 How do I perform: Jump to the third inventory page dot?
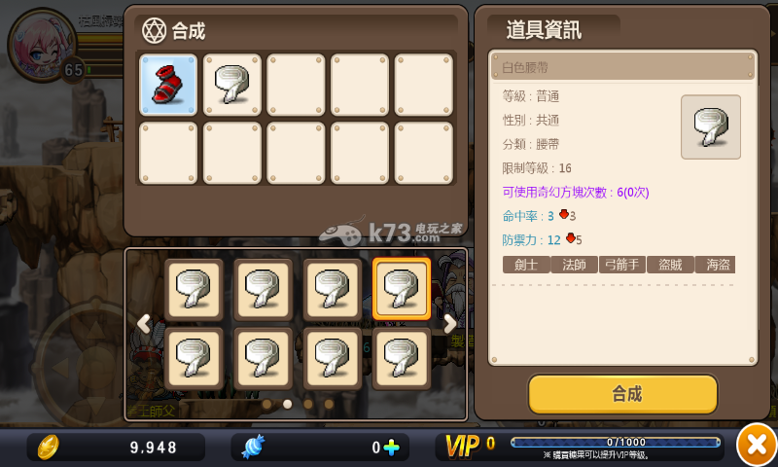307,404
